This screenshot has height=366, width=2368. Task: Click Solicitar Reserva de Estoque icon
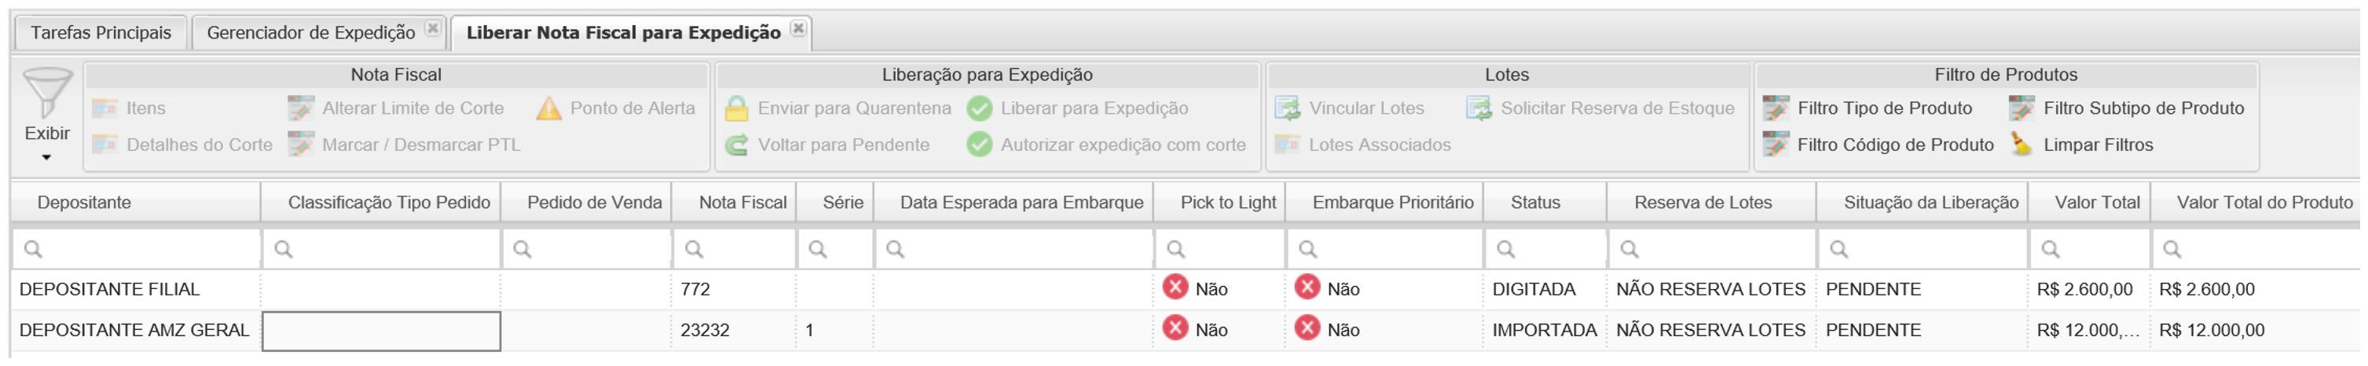pyautogui.click(x=1478, y=108)
